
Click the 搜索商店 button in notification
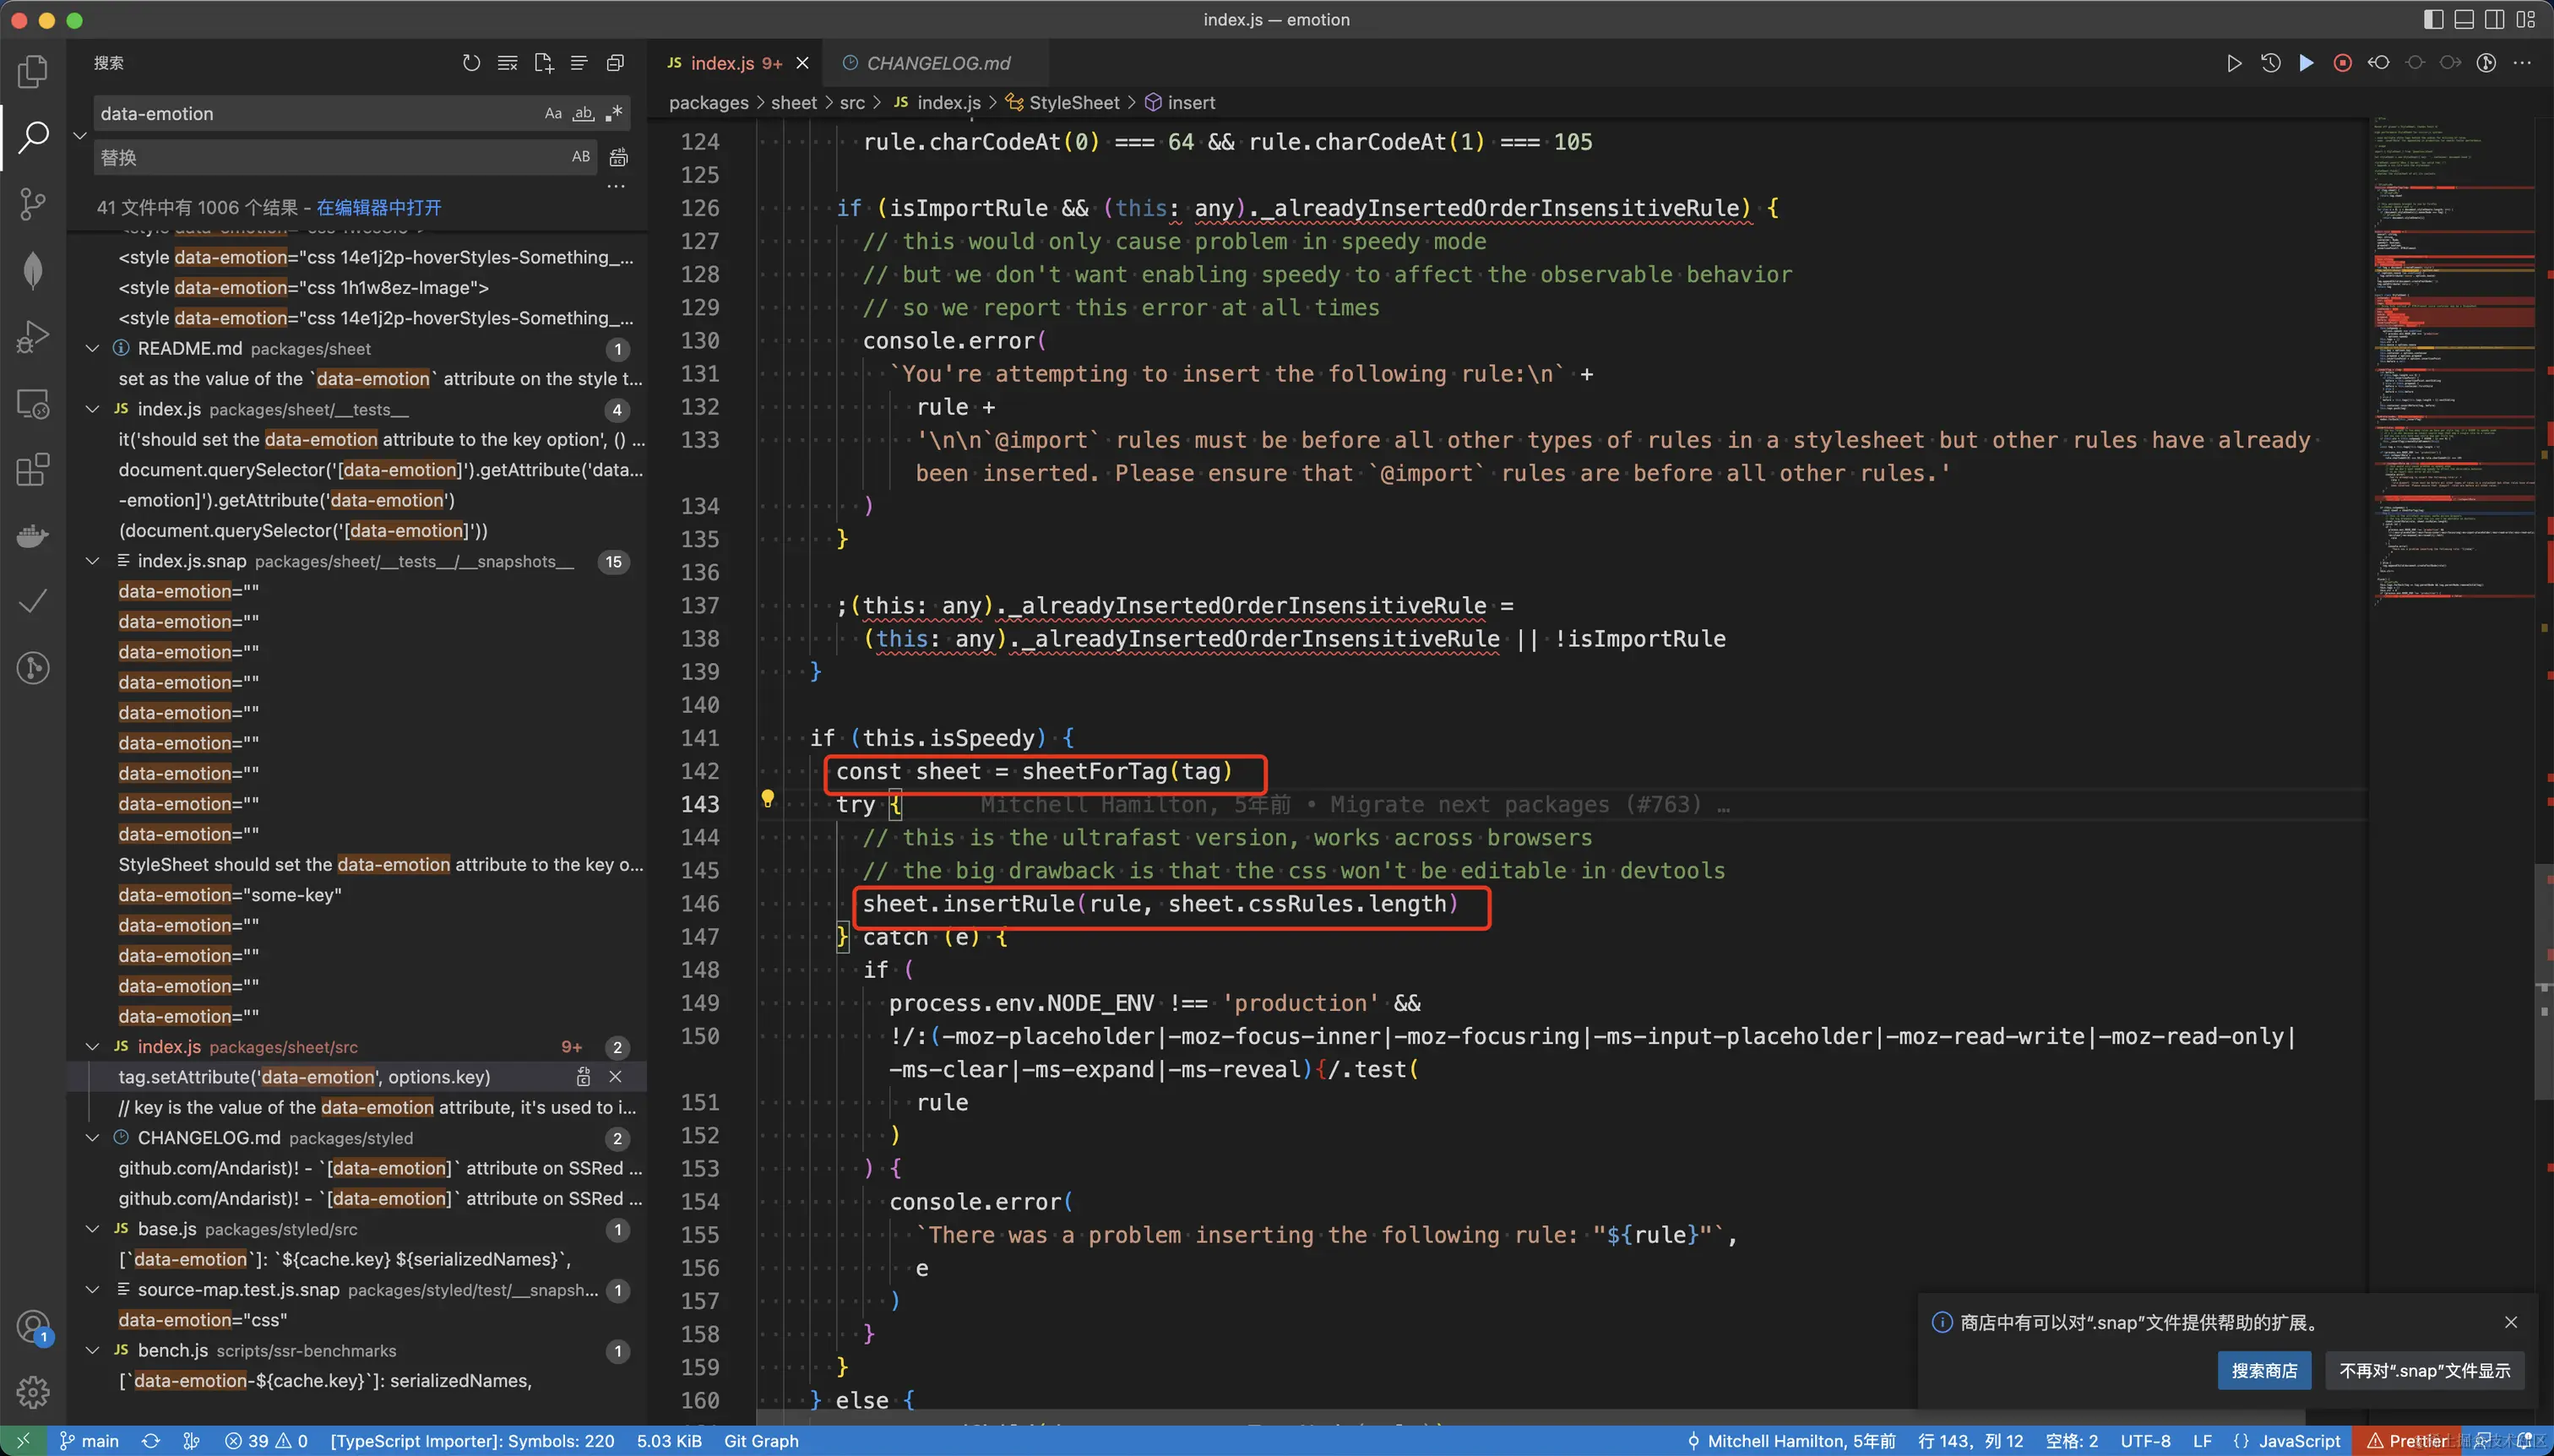point(2263,1370)
